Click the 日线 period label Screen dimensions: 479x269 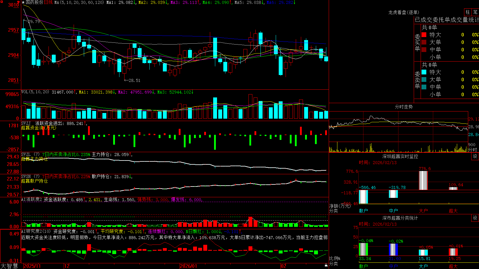click(48, 2)
